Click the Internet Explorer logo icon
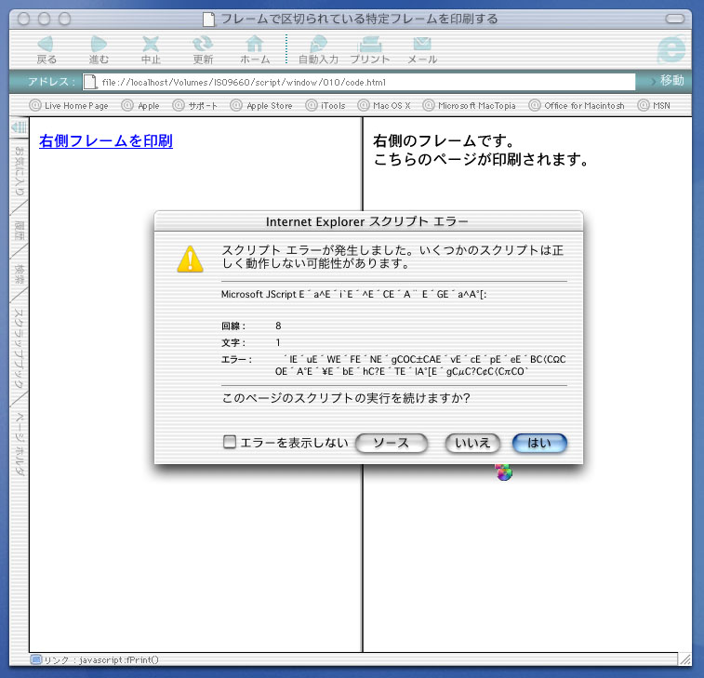 click(x=671, y=49)
